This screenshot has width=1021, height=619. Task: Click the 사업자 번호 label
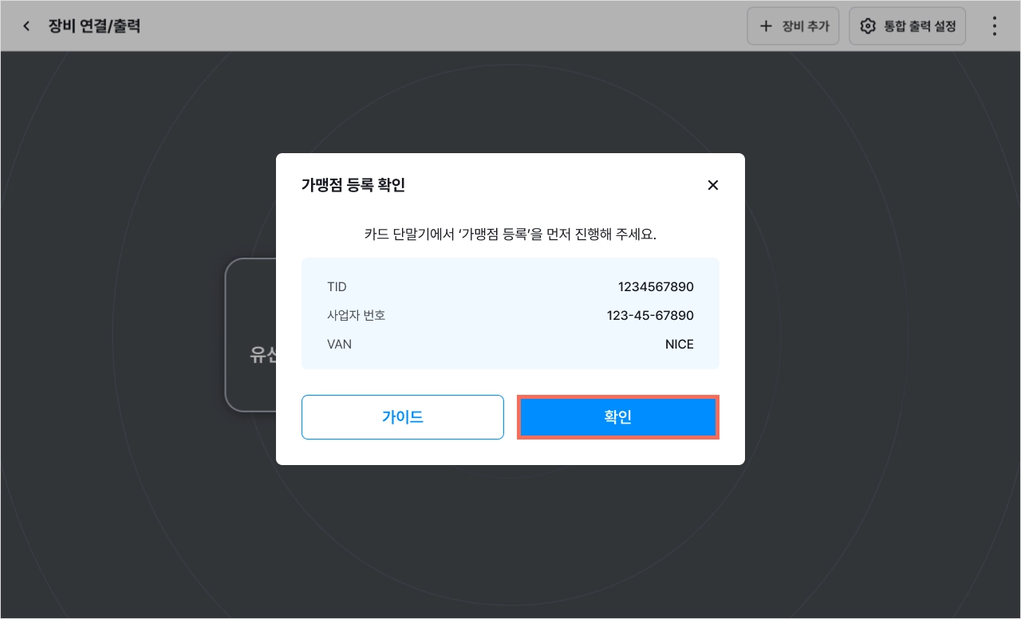(x=356, y=316)
